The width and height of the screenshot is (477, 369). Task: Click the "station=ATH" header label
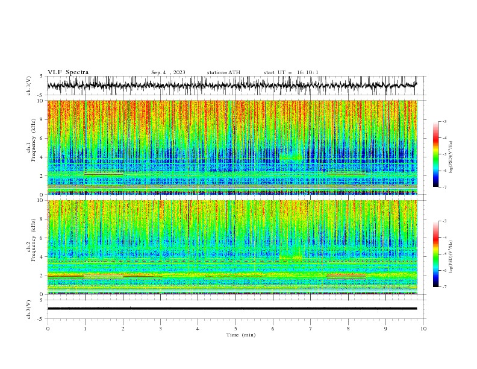(223, 72)
